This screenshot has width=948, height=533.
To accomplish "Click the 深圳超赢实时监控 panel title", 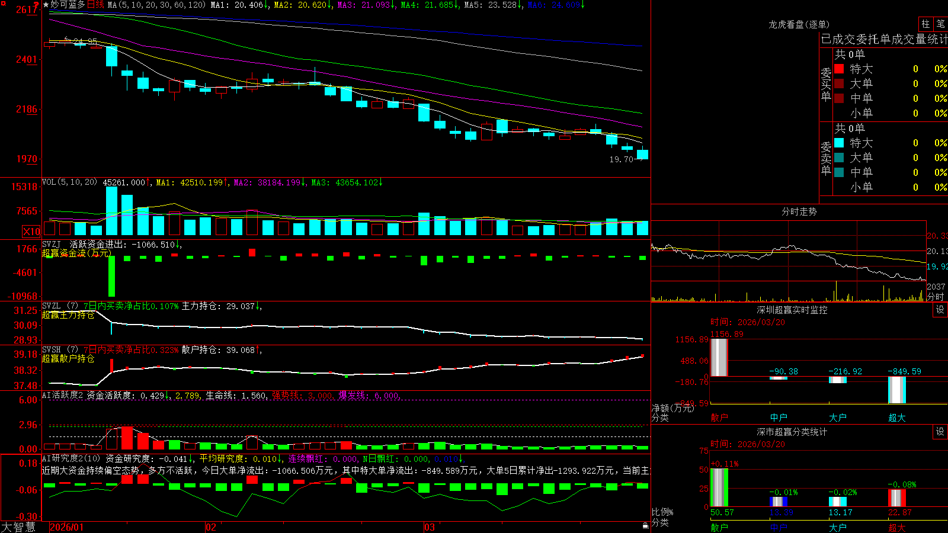I will [x=792, y=310].
